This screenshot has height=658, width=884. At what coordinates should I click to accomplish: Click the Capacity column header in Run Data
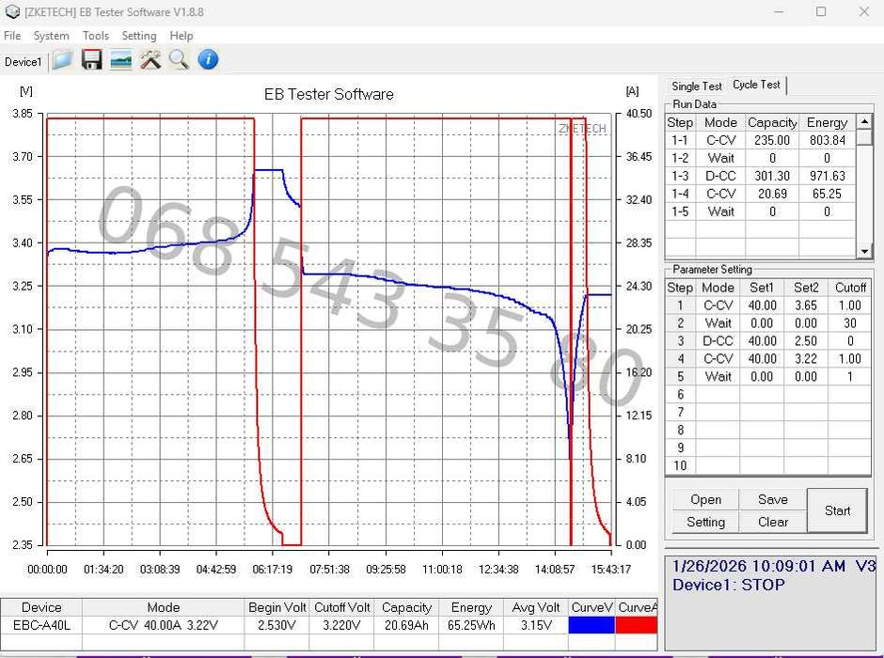tap(772, 122)
